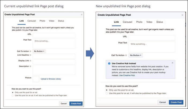
Task: Click the dashed Picture placeholder box
Action: (x=36, y=79)
